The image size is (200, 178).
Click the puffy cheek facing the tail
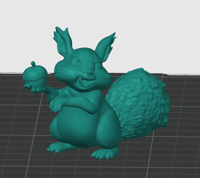pyautogui.click(x=107, y=79)
